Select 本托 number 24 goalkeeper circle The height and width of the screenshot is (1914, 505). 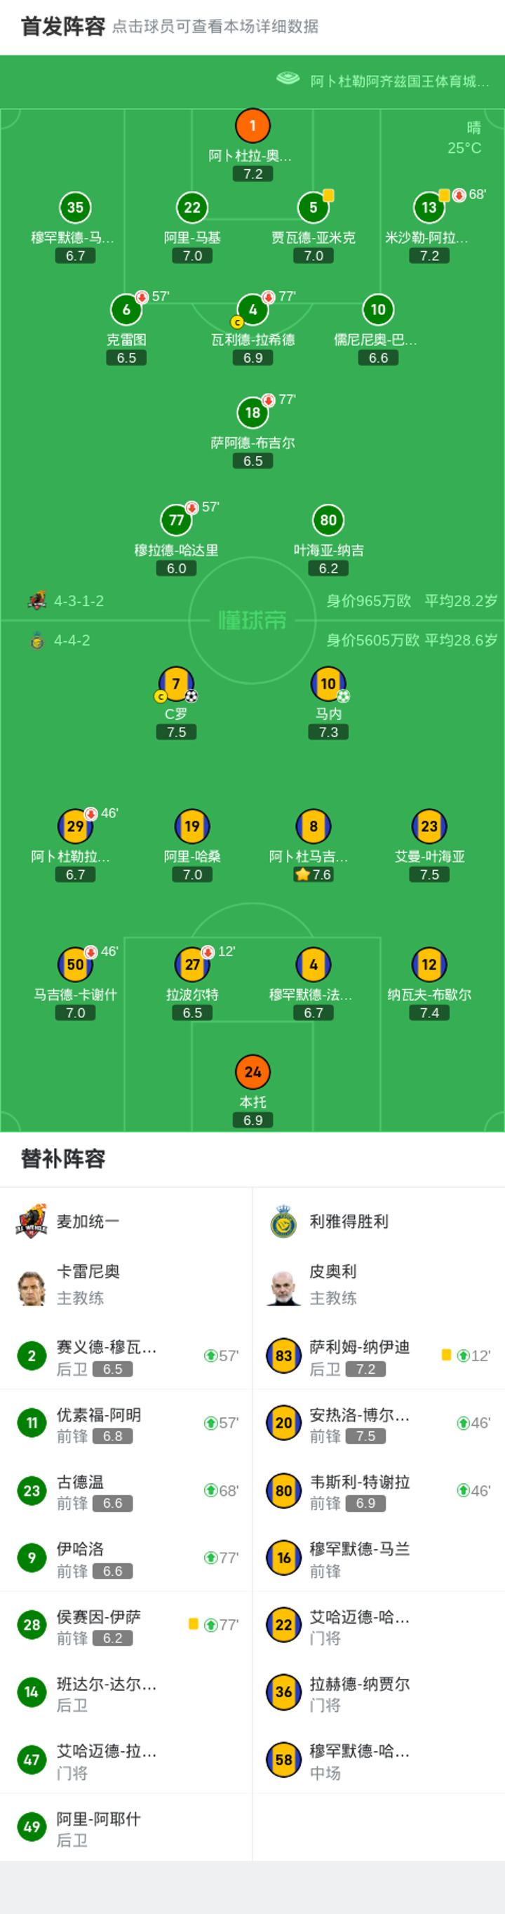tap(252, 1071)
